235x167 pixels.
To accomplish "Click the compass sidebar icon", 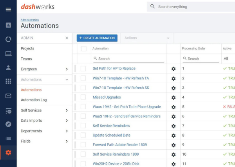I will (x=8, y=124).
